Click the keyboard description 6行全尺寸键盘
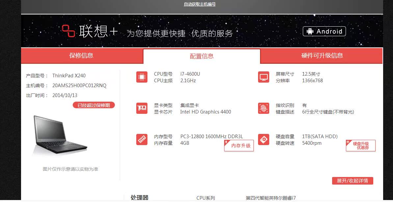393x202 pixels. [328, 112]
